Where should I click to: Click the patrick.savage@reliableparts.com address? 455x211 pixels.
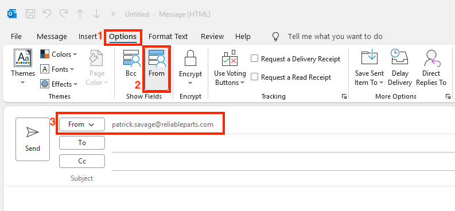(x=163, y=124)
